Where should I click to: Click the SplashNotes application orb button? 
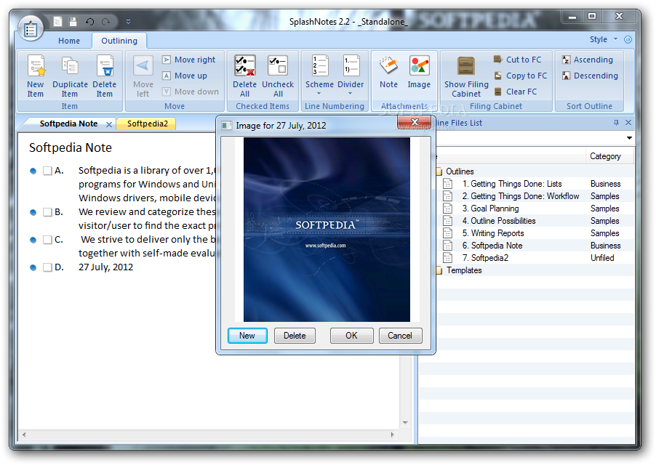click(31, 29)
